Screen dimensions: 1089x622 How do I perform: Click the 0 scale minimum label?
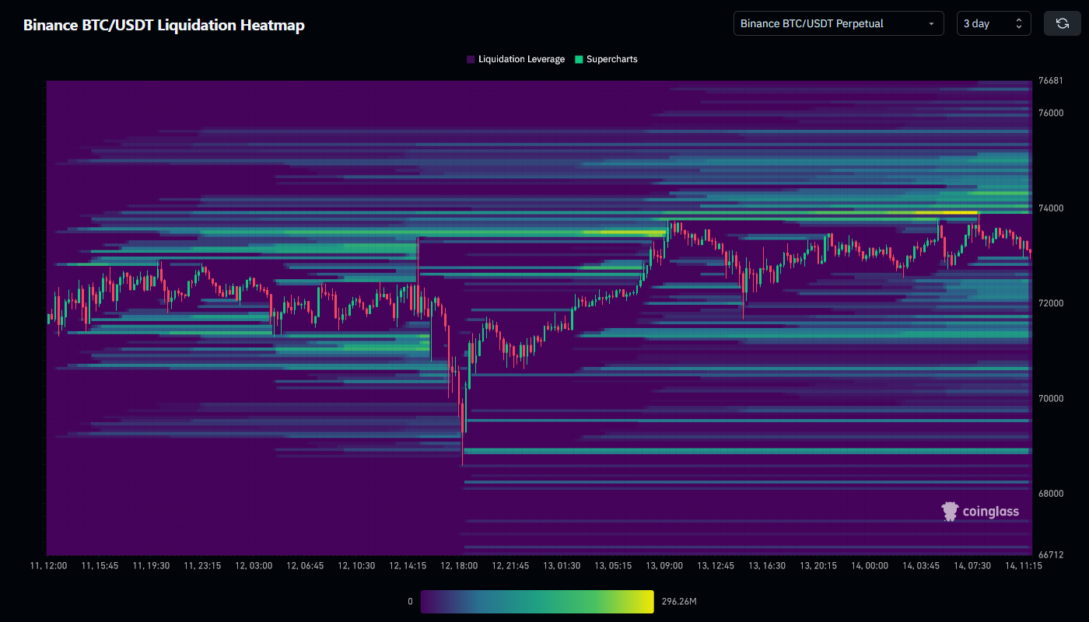pyautogui.click(x=410, y=602)
